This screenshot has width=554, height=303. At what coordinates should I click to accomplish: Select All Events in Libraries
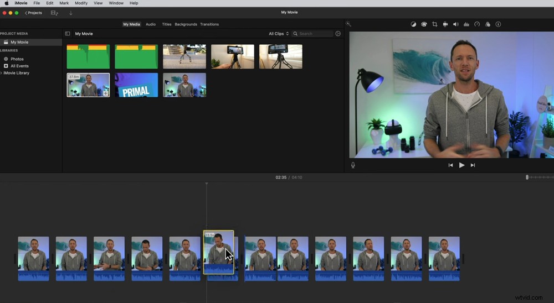[x=19, y=66]
